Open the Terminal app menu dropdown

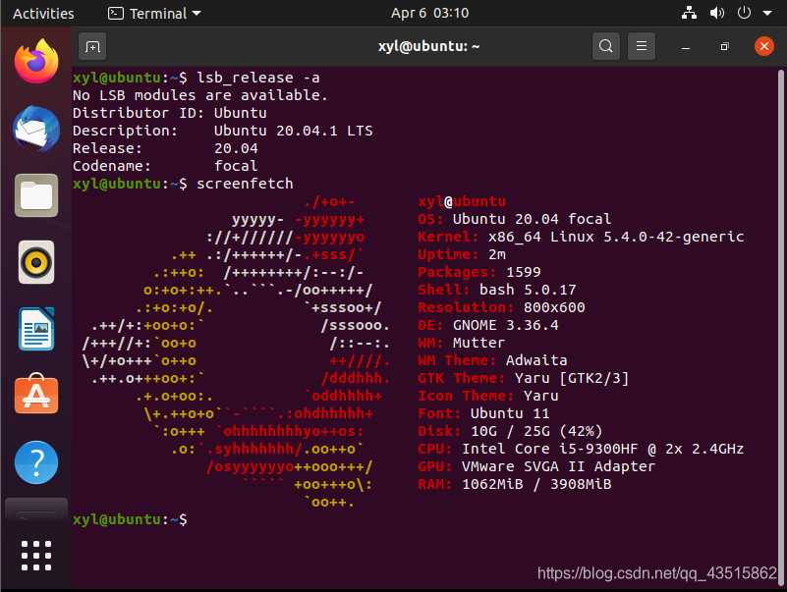point(154,14)
